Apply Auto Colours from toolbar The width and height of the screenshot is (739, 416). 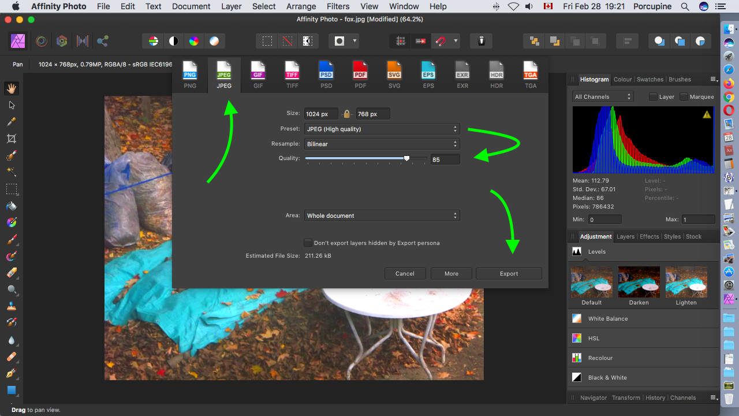point(194,41)
